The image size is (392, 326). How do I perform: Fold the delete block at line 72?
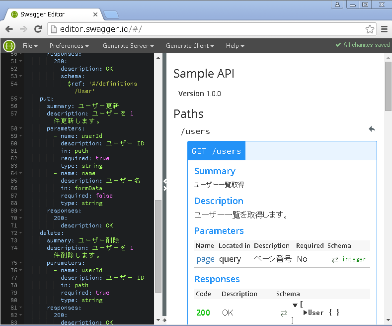pyautogui.click(x=20, y=233)
